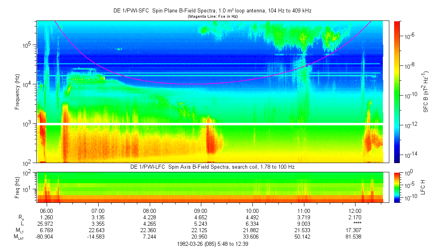The image size is (436, 249).
Task: Select the 11:00 time tick label
Action: point(304,210)
